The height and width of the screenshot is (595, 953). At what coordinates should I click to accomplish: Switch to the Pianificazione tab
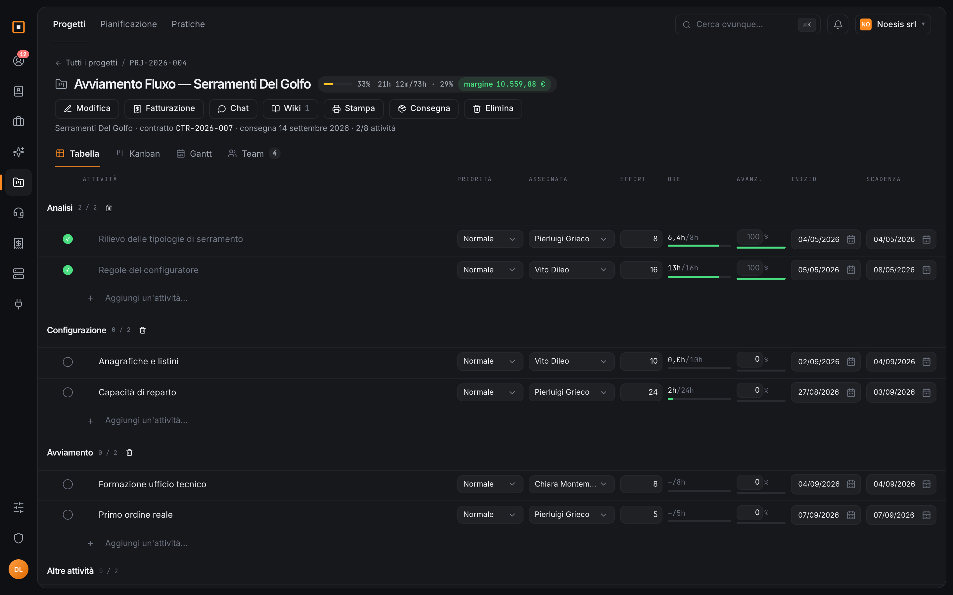tap(128, 24)
